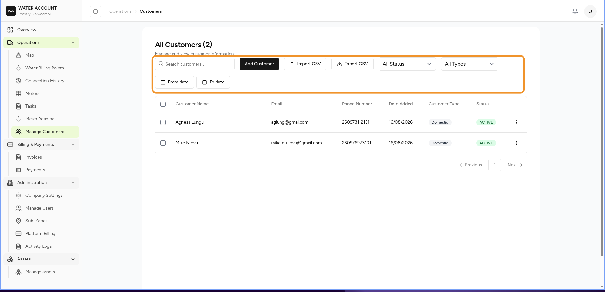The height and width of the screenshot is (292, 605).
Task: Open the user avatar menu
Action: [590, 11]
